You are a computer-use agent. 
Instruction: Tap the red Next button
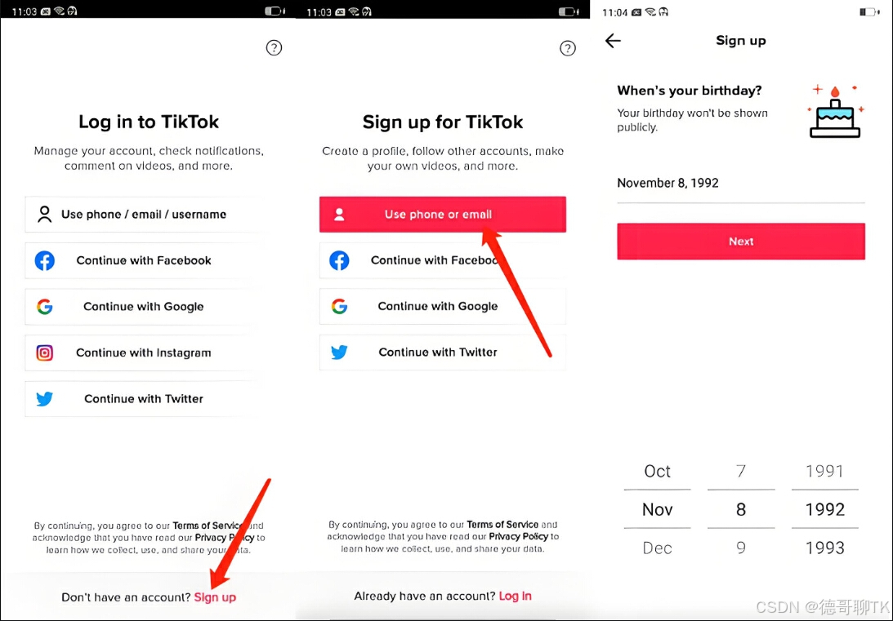(x=741, y=241)
